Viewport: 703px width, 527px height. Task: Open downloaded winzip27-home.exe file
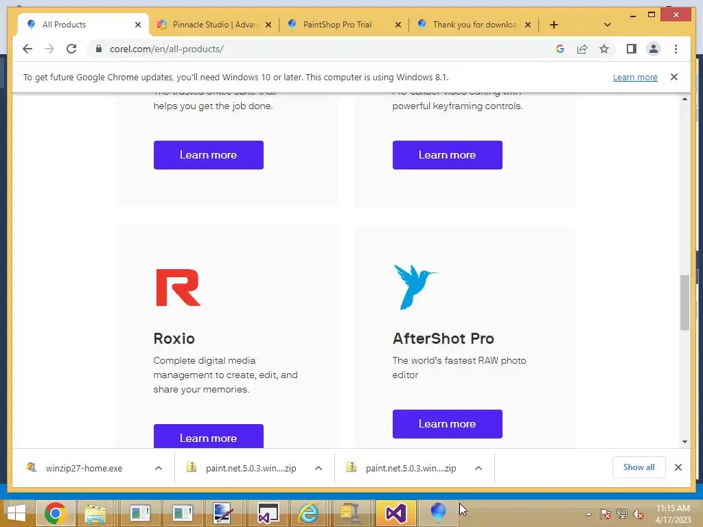[x=83, y=468]
